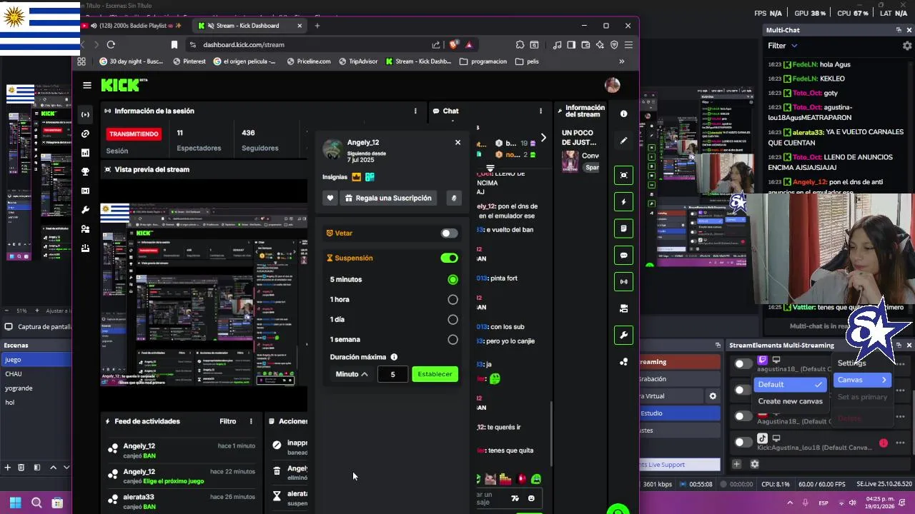Open Multi-Chat settings gear

click(x=907, y=46)
